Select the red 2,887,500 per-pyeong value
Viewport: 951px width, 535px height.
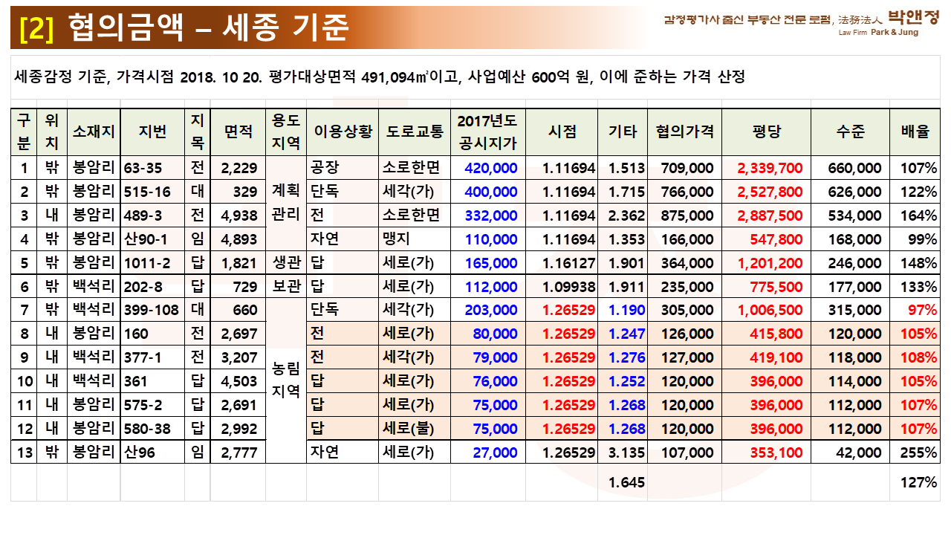tap(770, 215)
